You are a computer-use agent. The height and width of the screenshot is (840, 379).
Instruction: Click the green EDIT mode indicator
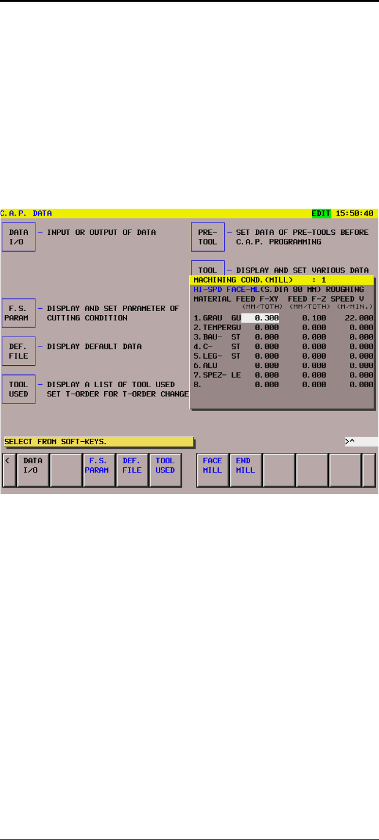click(x=321, y=213)
